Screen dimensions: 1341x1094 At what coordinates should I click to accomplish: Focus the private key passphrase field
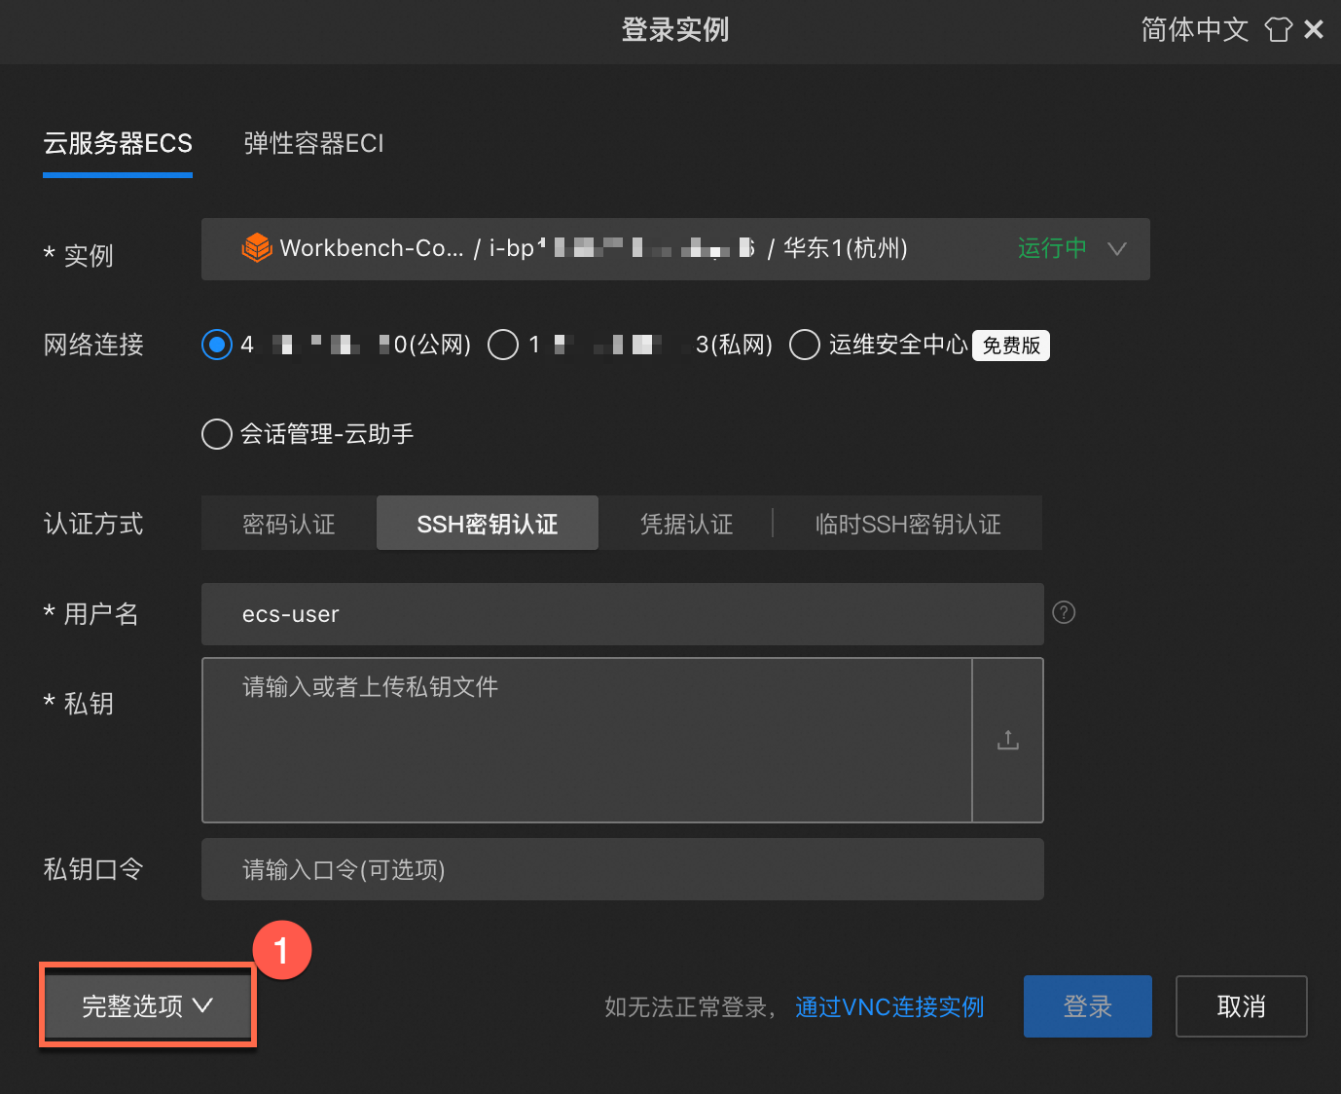[623, 869]
